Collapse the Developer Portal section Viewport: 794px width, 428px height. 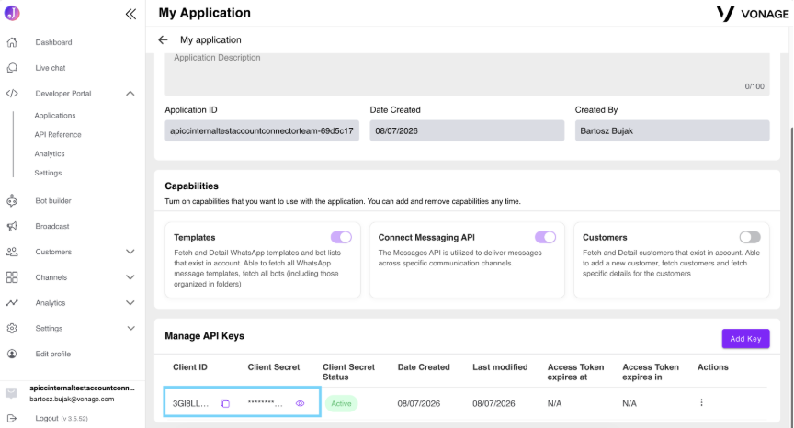130,94
